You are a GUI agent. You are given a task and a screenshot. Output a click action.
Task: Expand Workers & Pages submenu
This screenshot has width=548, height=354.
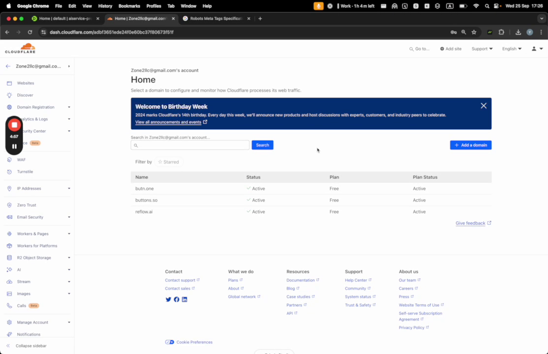pyautogui.click(x=69, y=234)
